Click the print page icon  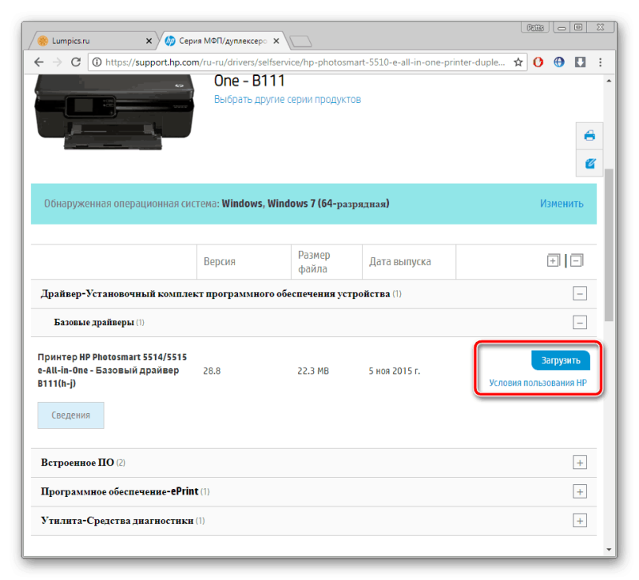(x=589, y=136)
